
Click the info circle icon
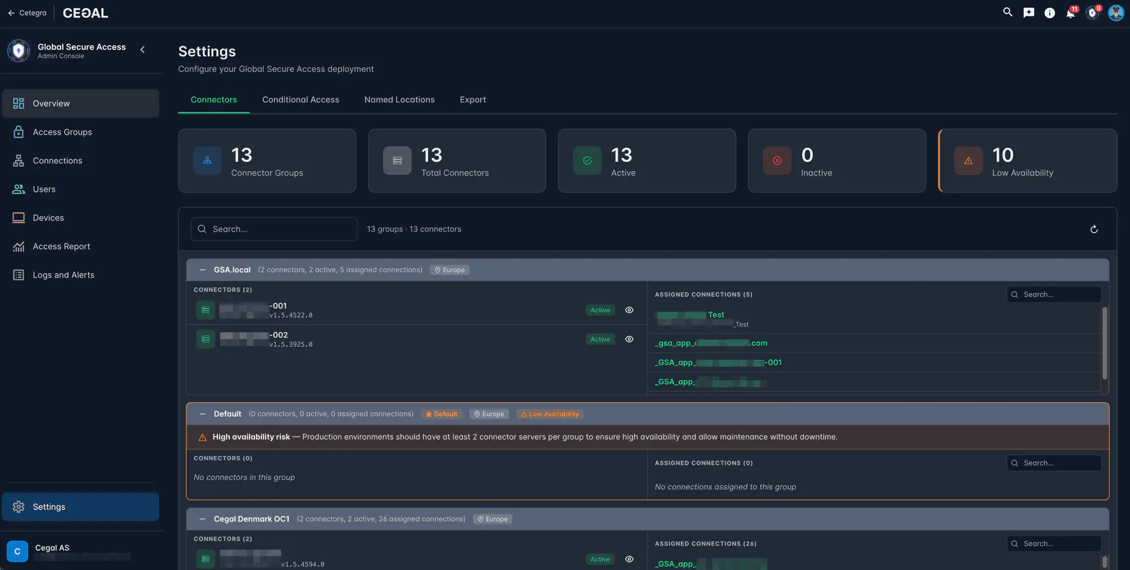click(x=1049, y=12)
